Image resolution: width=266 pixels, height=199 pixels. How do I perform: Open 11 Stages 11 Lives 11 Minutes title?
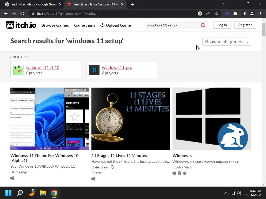[x=119, y=155]
